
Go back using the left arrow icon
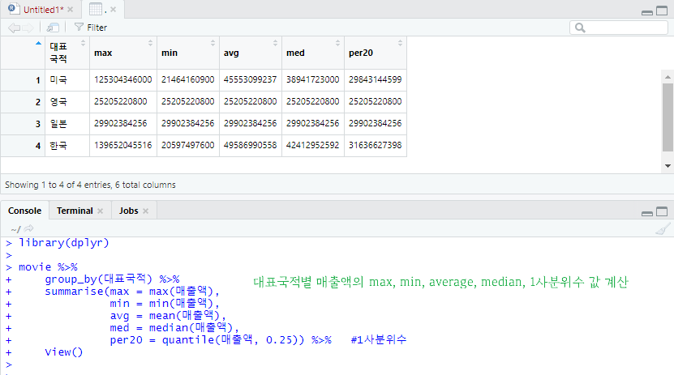14,28
